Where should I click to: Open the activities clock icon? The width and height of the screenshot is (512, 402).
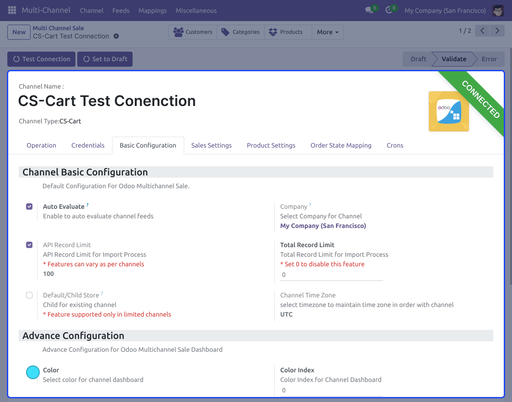389,10
